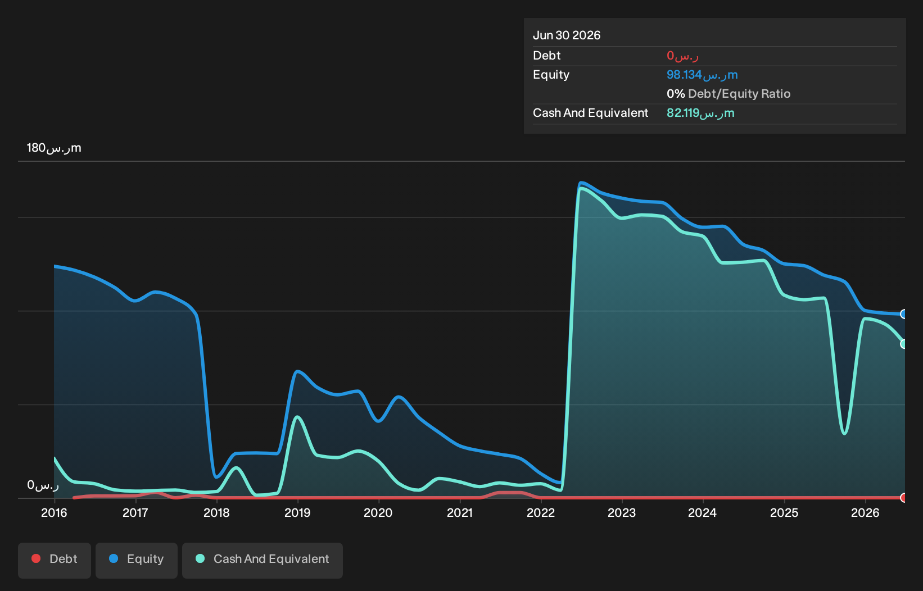Click the 180 y-axis top label
The width and height of the screenshot is (923, 591).
54,148
